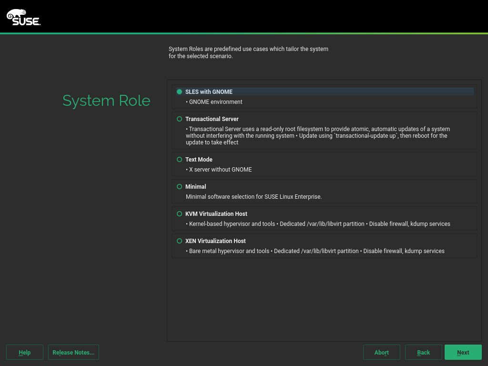Click 'Minimal software selection for SUSE Linux Enterprise.' text
Viewport: 488px width, 366px height.
254,197
